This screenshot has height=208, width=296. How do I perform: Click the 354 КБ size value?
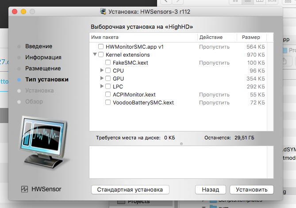(x=256, y=78)
